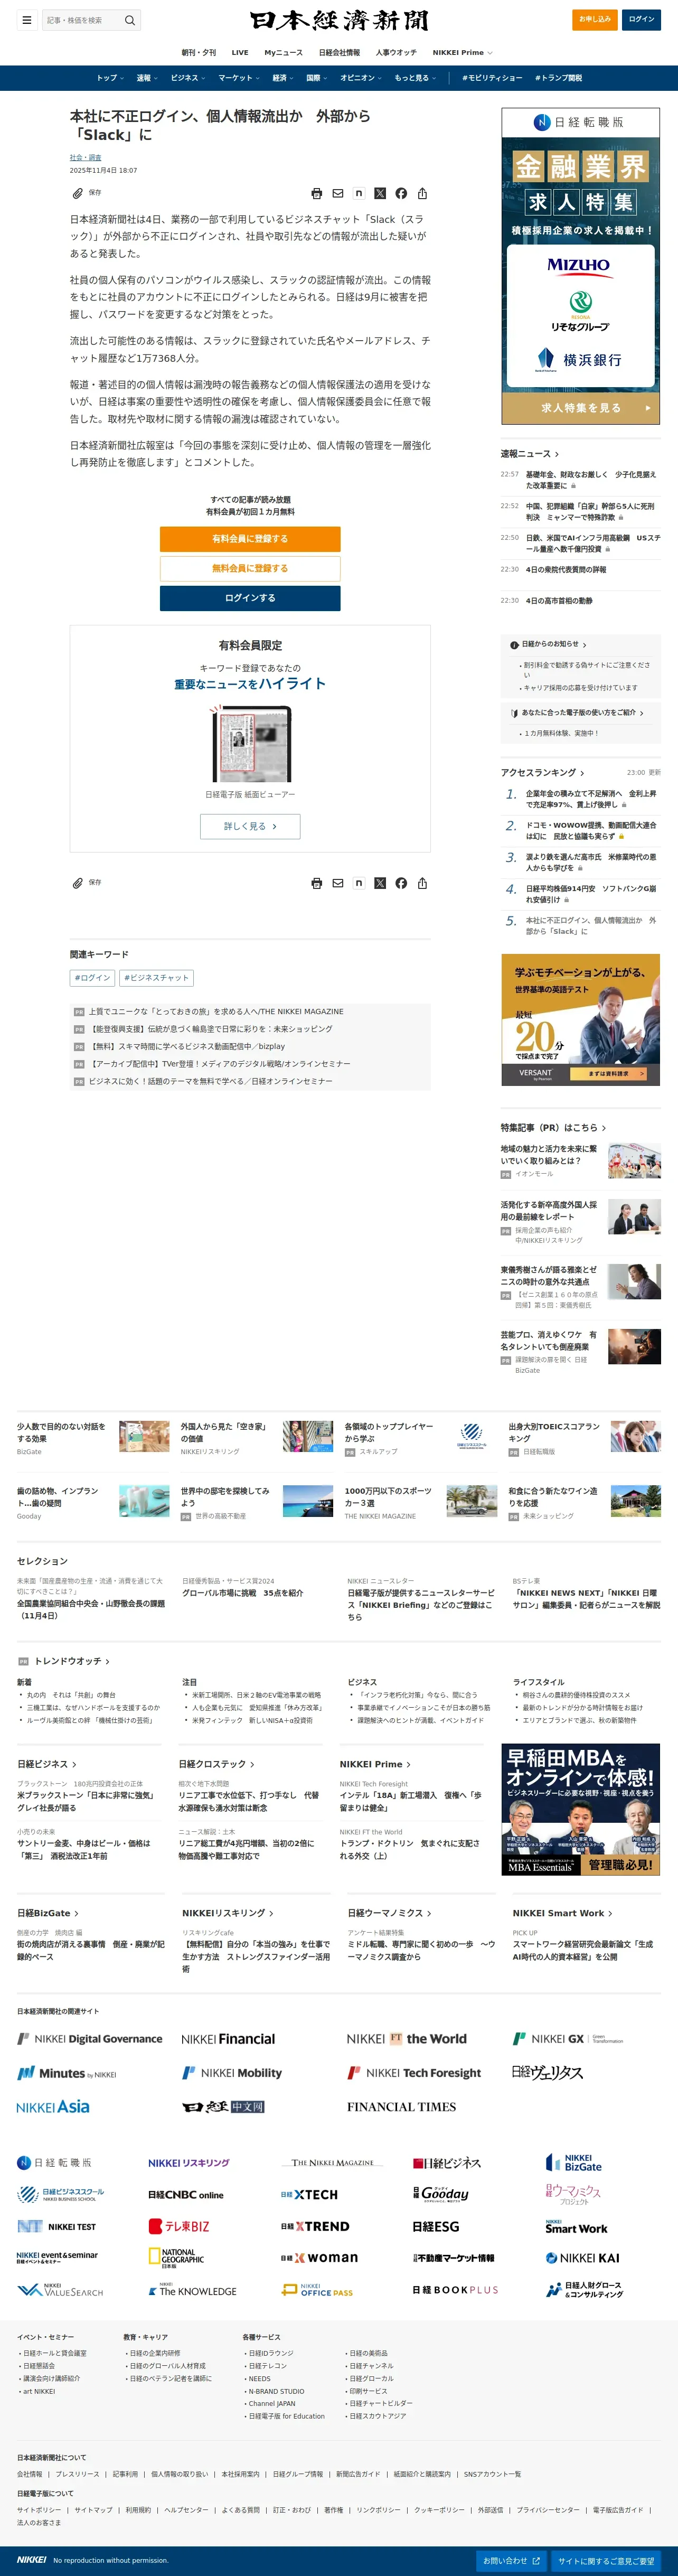Expand the オピニオン navigation dropdown
The width and height of the screenshot is (678, 2576).
point(360,78)
